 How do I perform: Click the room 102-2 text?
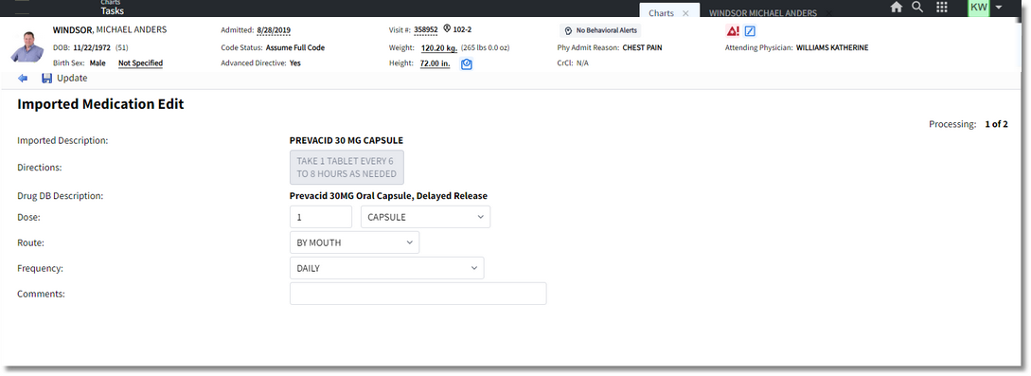[x=462, y=29]
